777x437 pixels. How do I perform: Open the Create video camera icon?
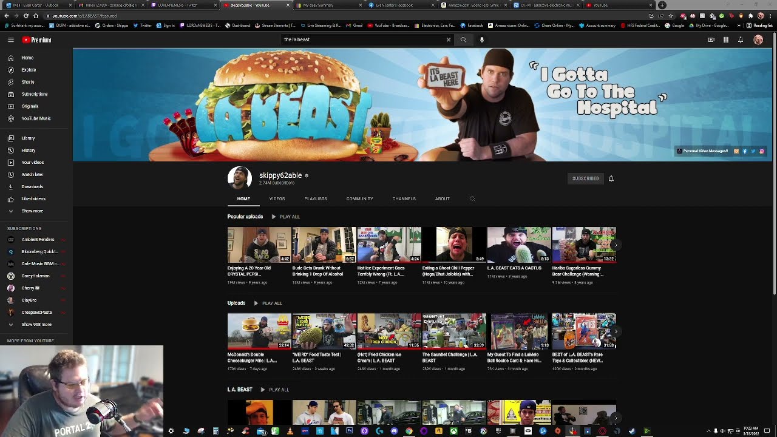[x=711, y=40]
